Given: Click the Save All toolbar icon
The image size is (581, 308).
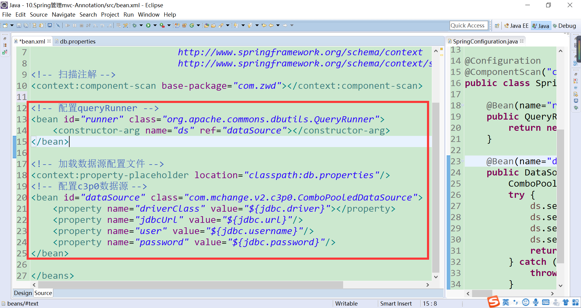Looking at the screenshot, I should pyautogui.click(x=26, y=25).
